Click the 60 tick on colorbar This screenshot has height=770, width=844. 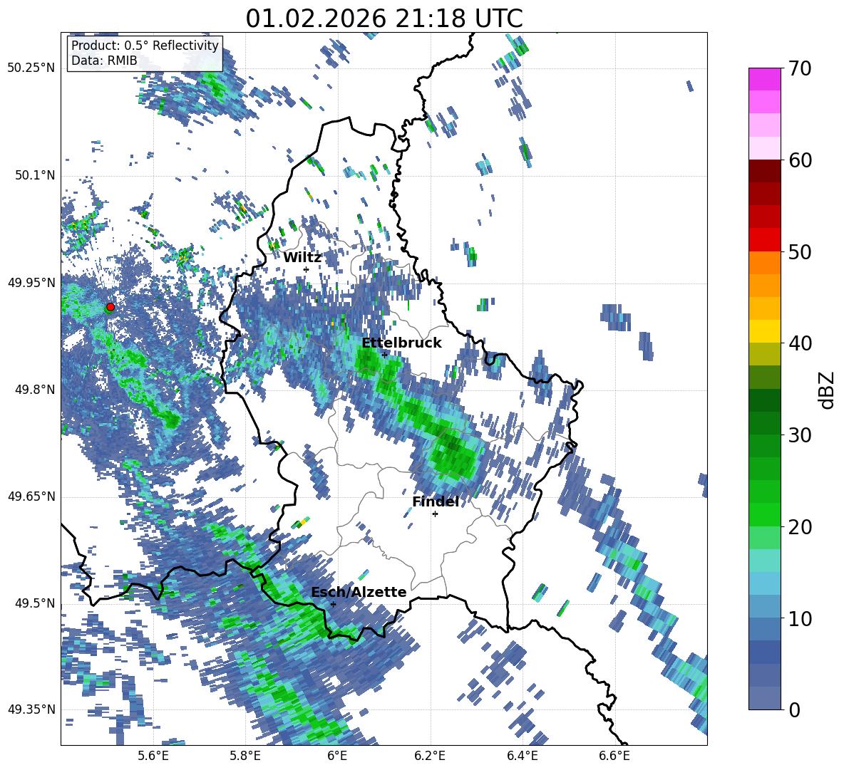pyautogui.click(x=800, y=160)
